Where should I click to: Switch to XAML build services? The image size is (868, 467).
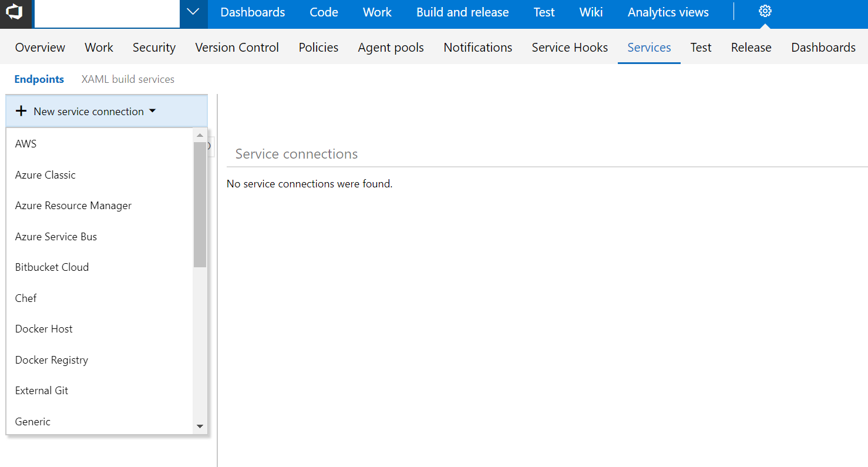(128, 79)
